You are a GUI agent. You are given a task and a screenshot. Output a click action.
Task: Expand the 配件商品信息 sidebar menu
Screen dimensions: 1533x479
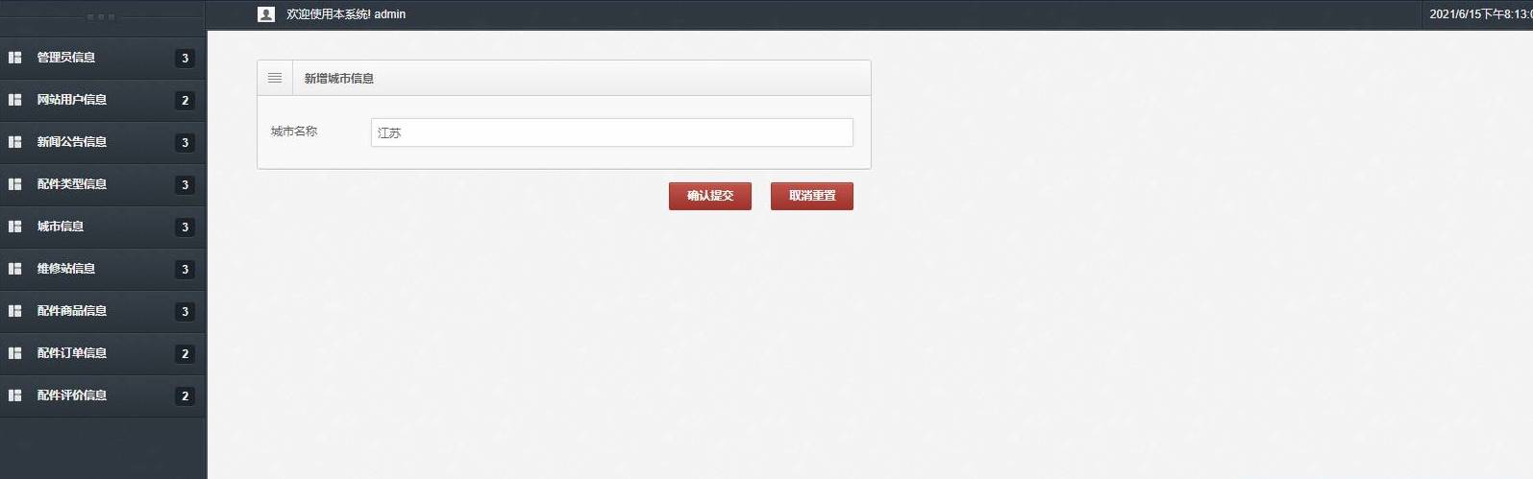pyautogui.click(x=103, y=311)
